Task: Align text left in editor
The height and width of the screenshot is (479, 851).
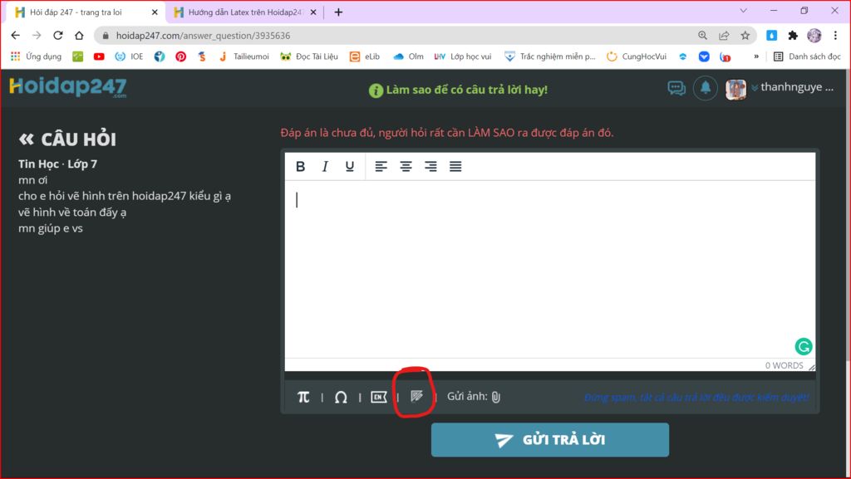Action: (381, 167)
